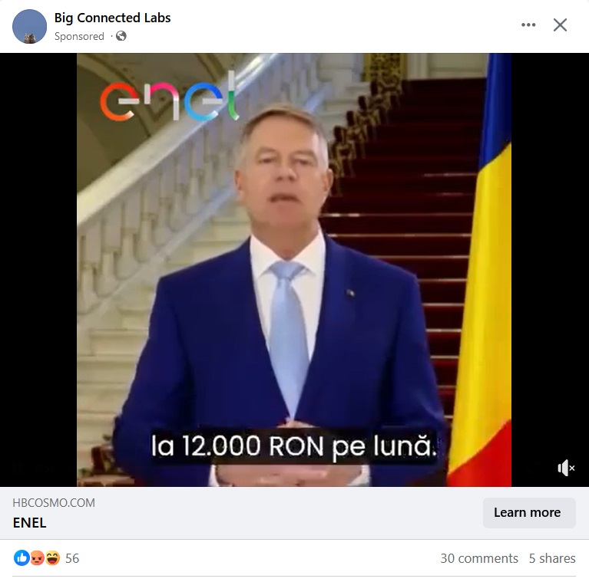Click the Sponsored label
The height and width of the screenshot is (582, 589).
(79, 36)
